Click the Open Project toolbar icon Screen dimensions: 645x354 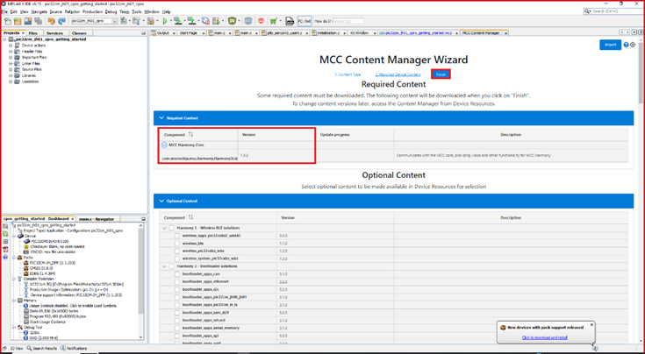[x=28, y=20]
